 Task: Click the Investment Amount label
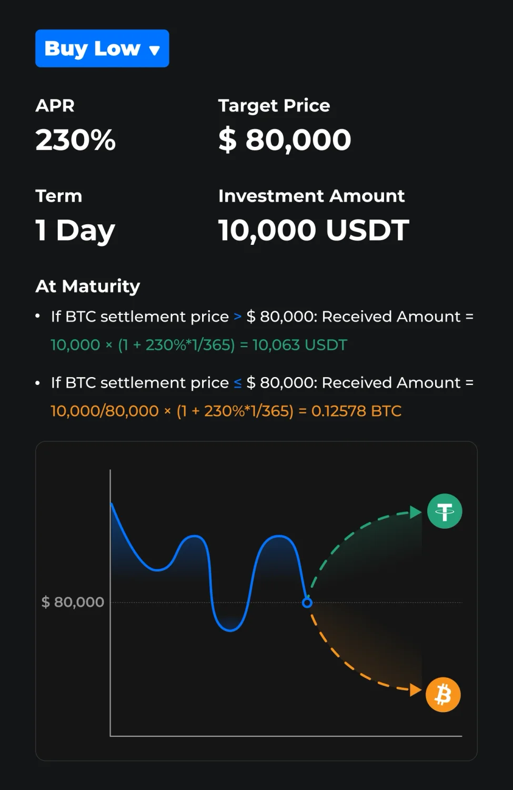tap(311, 196)
